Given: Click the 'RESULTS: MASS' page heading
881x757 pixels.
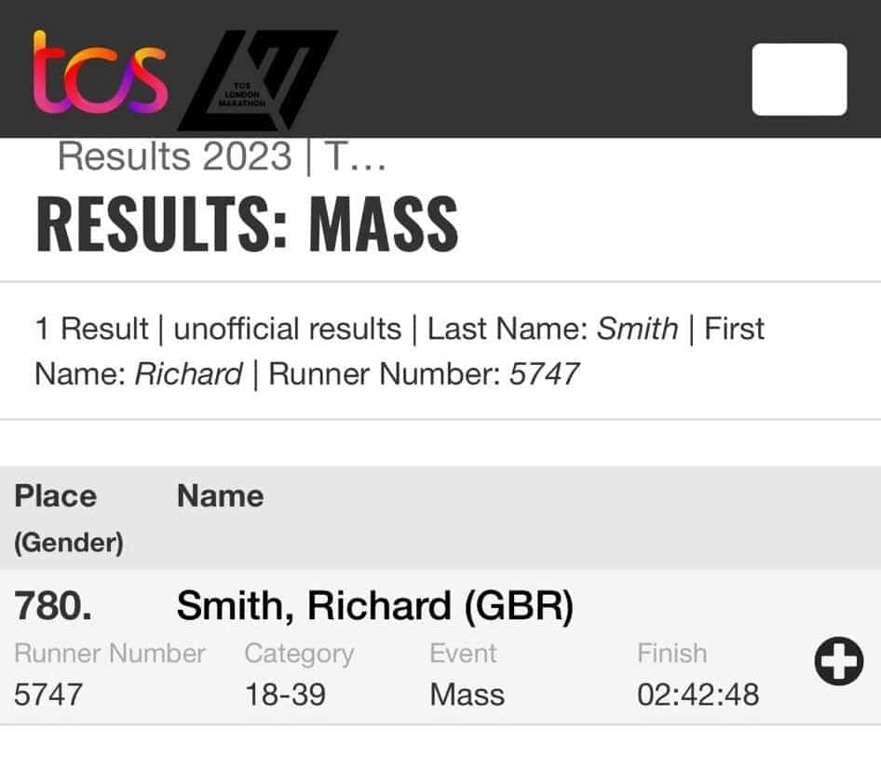Looking at the screenshot, I should 247,224.
